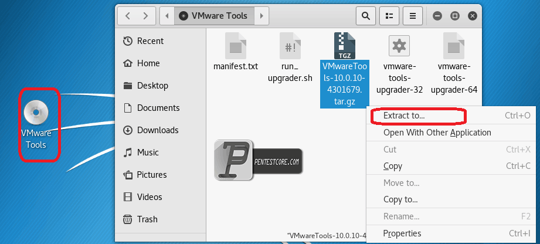Screen dimensions: 540x244
Task: Click the vmware-tools-upgrader-32 file name
Action: tap(399, 78)
